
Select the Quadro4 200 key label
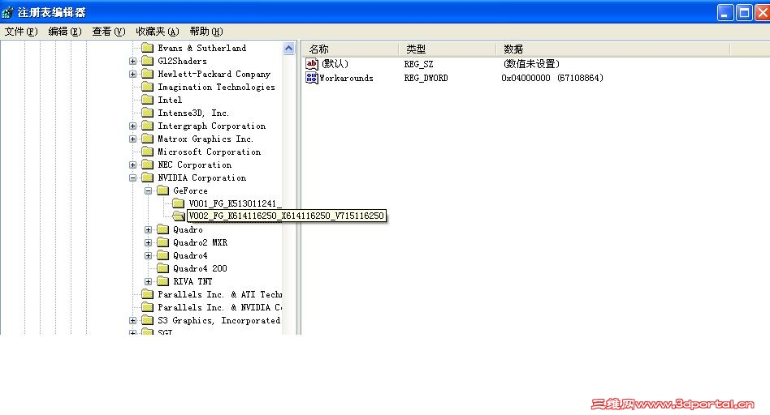200,268
